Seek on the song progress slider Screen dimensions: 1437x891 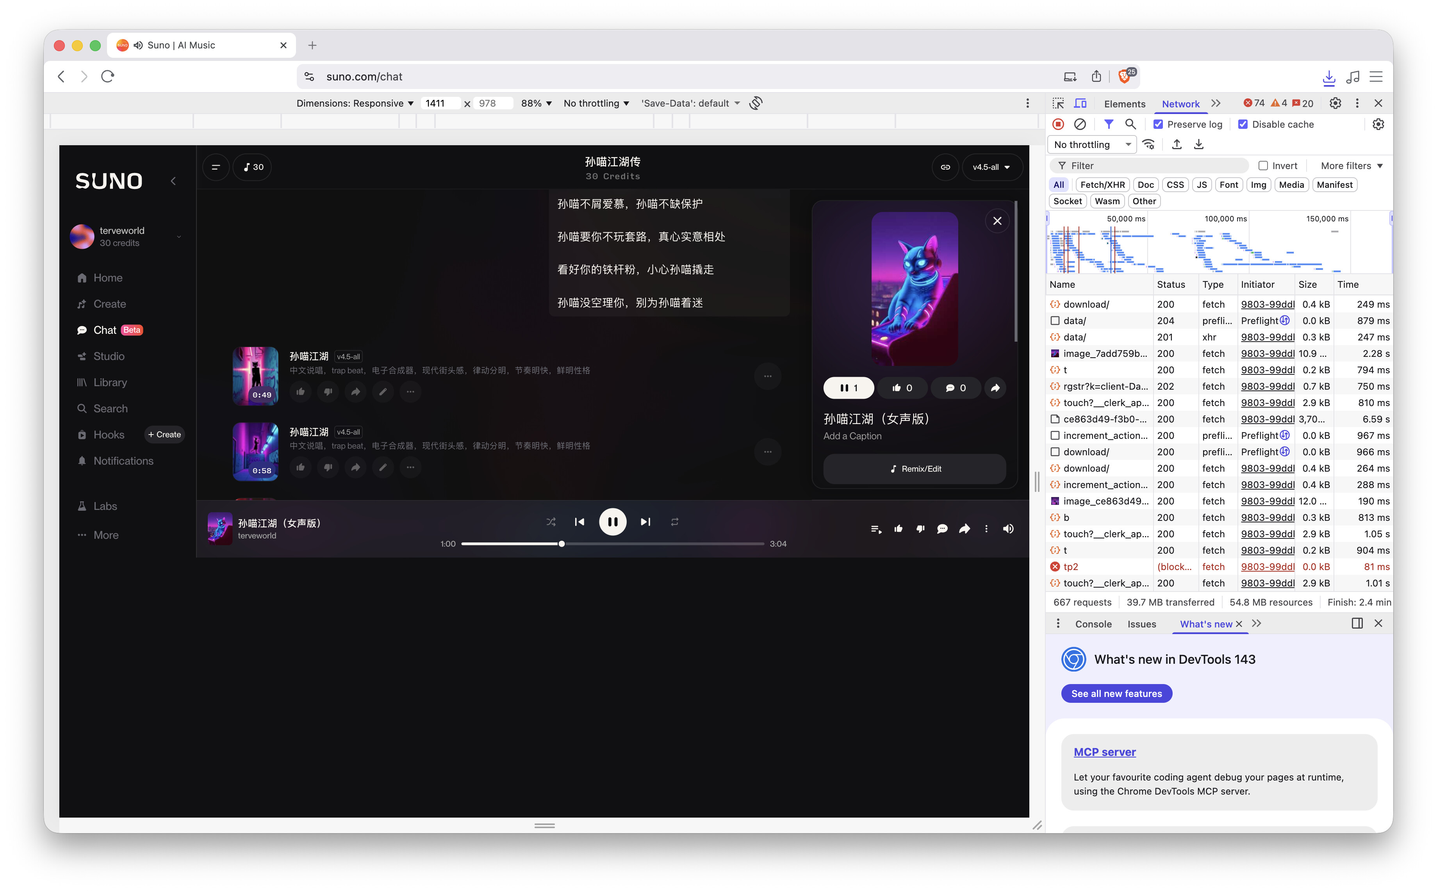(648, 544)
